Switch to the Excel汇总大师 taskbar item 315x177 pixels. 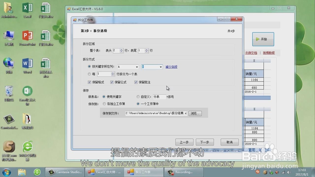click(105, 172)
